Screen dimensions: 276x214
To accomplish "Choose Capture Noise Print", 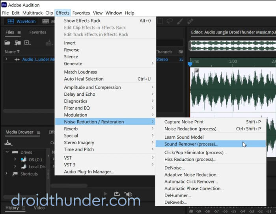I will click(211, 122).
